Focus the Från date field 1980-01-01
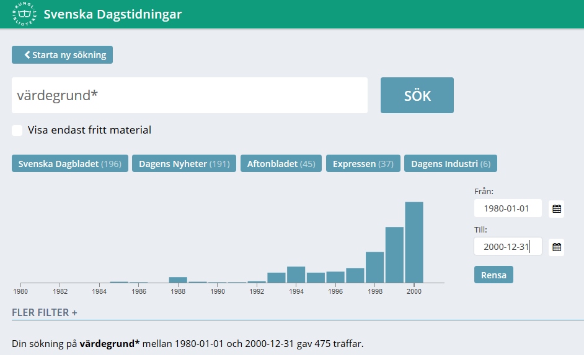Viewport: 584px width, 355px height. tap(508, 208)
